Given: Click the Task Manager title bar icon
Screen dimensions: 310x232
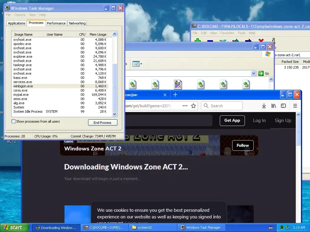Looking at the screenshot, I should click(x=7, y=8).
